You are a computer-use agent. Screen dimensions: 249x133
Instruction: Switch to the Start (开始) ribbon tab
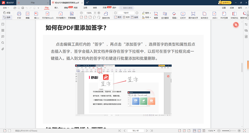[46, 7]
